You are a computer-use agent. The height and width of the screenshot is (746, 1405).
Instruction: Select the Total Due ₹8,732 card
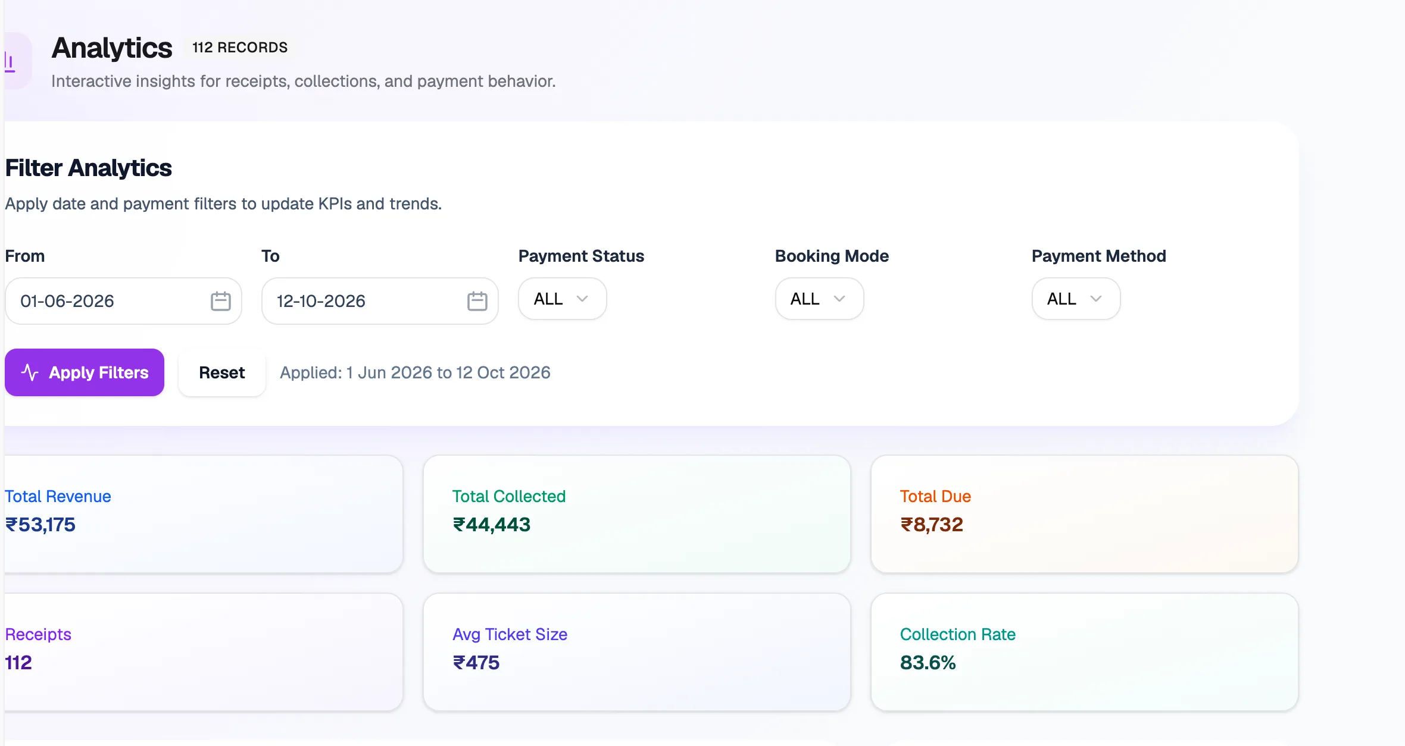click(x=1084, y=514)
